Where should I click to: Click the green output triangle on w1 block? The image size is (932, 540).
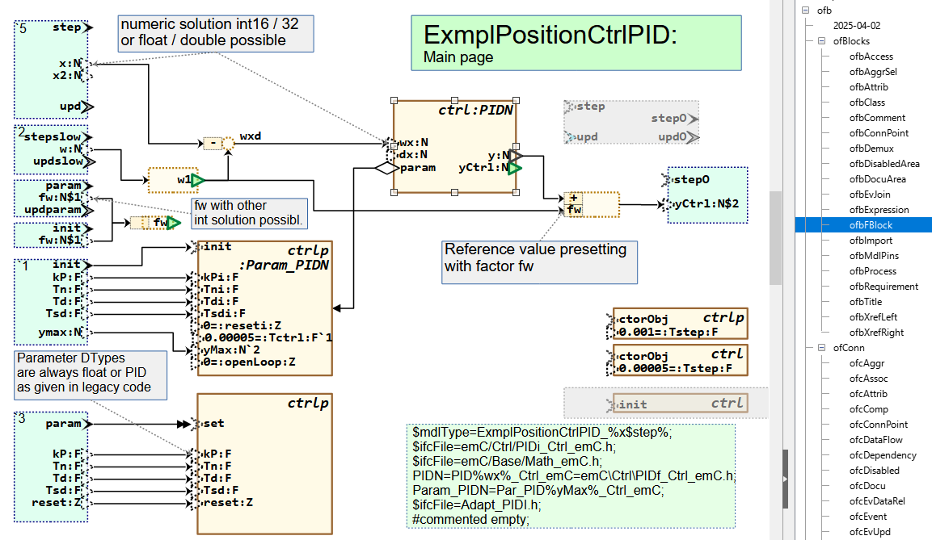tap(197, 180)
